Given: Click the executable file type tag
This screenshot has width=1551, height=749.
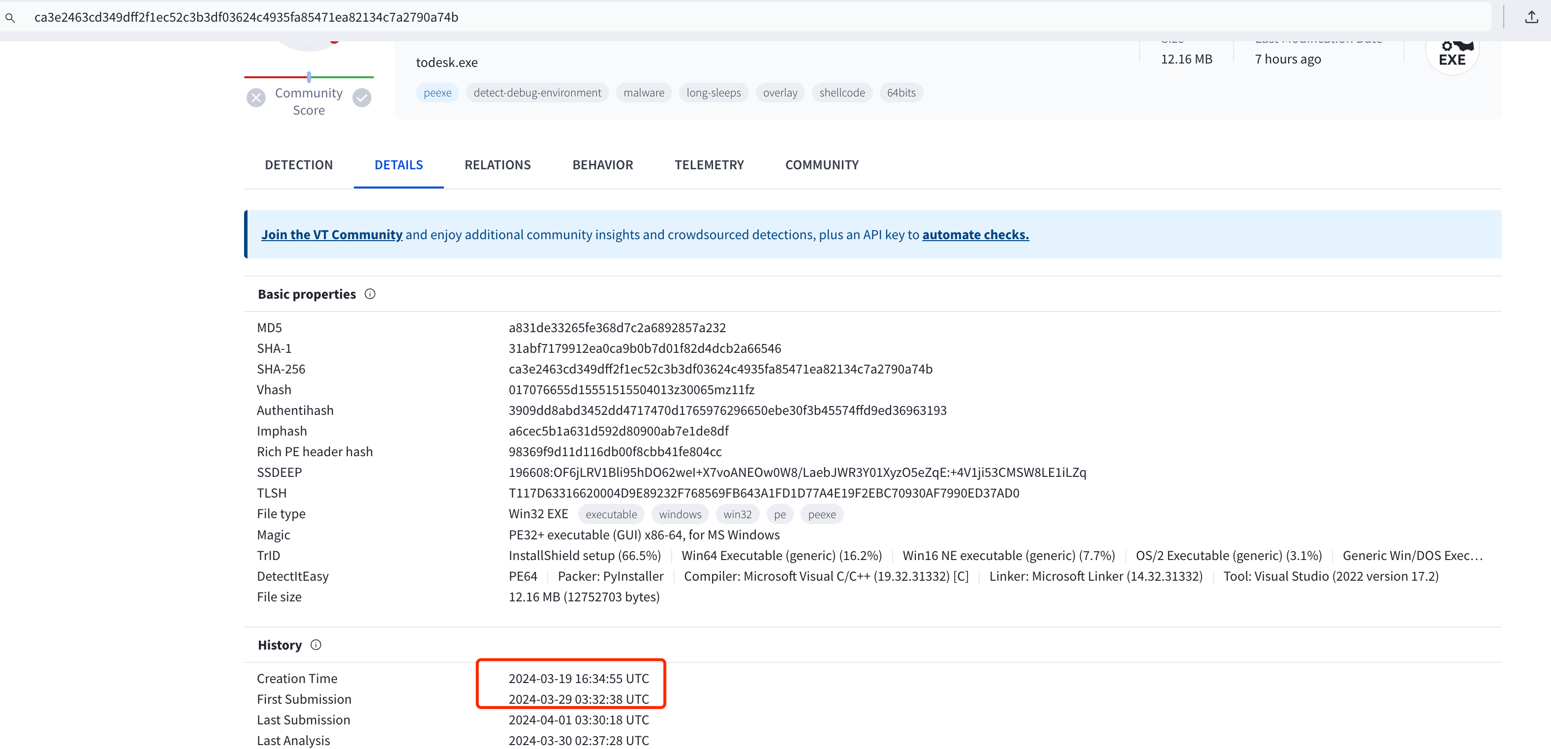Looking at the screenshot, I should coord(611,514).
